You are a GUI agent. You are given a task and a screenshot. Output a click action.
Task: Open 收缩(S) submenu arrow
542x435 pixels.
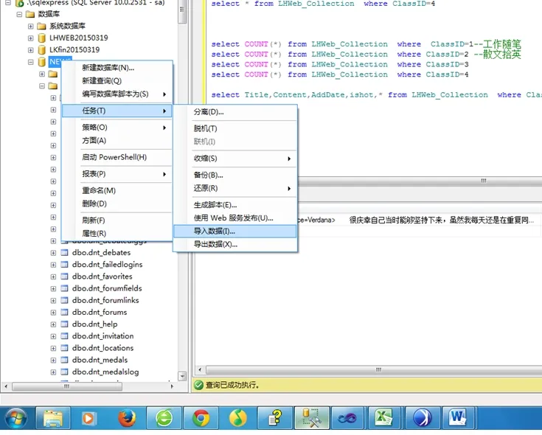[289, 159]
